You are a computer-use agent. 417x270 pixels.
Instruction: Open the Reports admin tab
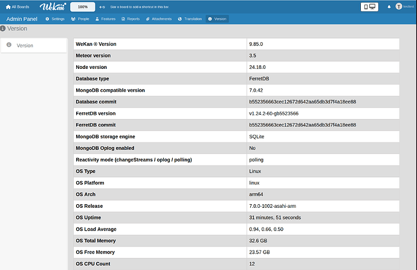click(x=131, y=19)
